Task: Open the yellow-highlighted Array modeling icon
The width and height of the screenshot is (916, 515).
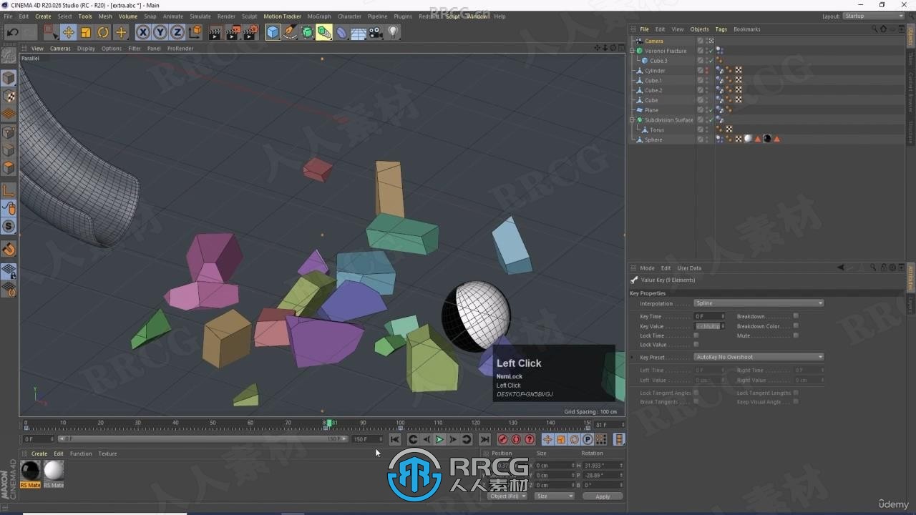Action: point(324,32)
